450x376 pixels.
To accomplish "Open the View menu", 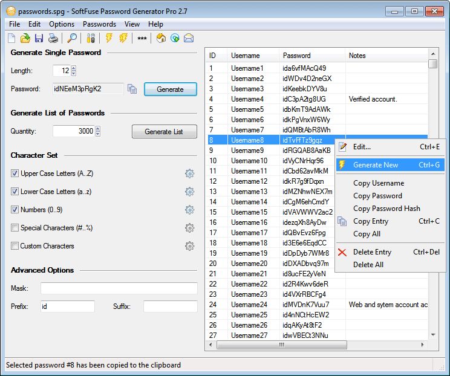I will [x=132, y=24].
